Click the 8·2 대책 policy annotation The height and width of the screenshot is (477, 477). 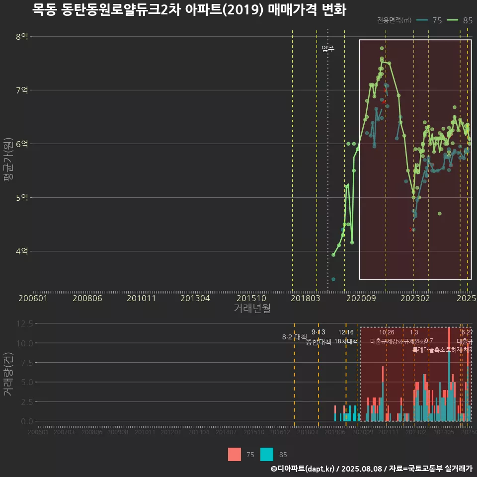pos(295,337)
